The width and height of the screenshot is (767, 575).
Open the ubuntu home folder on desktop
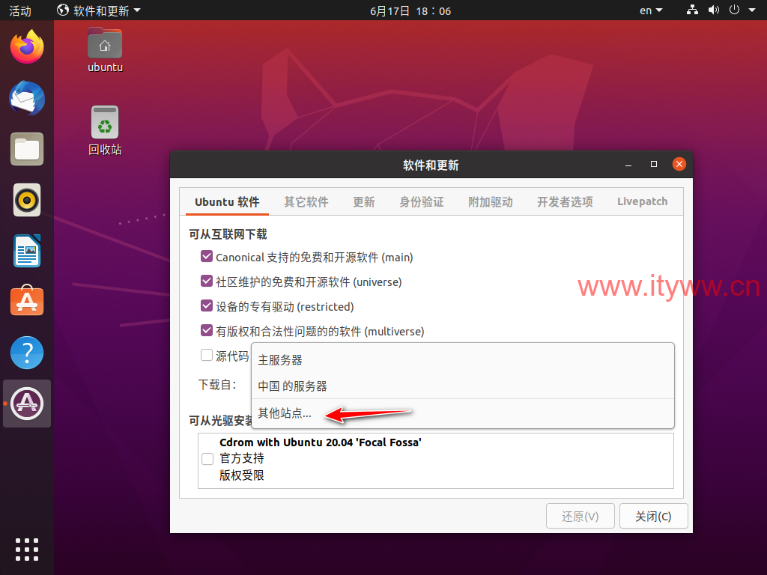pos(105,51)
